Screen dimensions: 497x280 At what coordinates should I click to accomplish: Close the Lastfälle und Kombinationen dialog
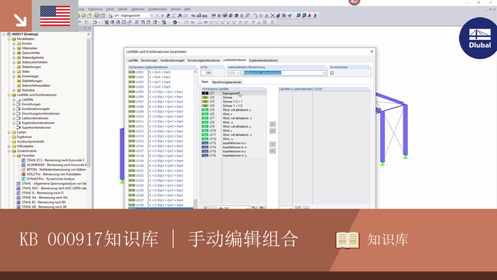(x=371, y=52)
